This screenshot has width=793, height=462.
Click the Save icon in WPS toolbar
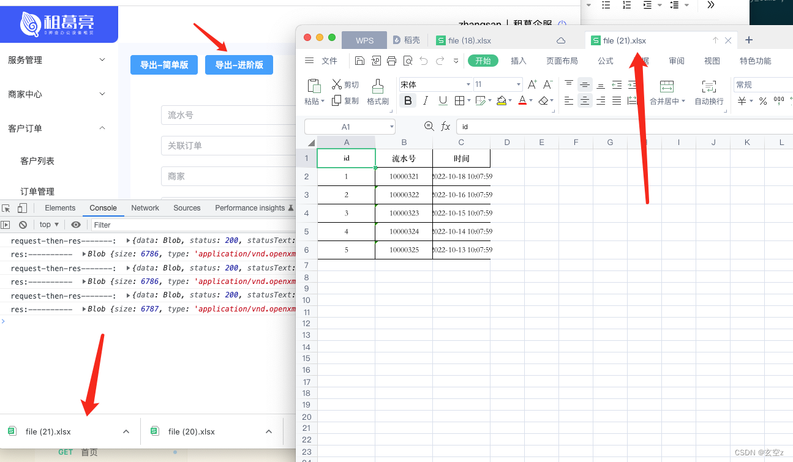coord(359,61)
